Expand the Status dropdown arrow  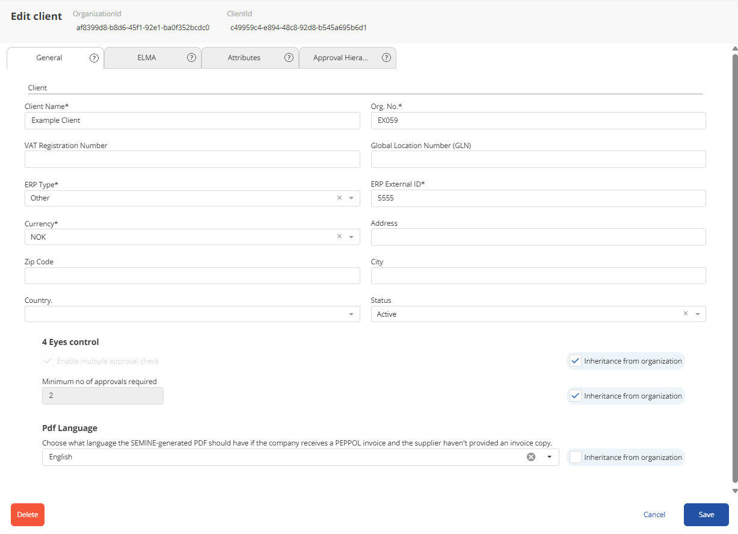pyautogui.click(x=698, y=314)
